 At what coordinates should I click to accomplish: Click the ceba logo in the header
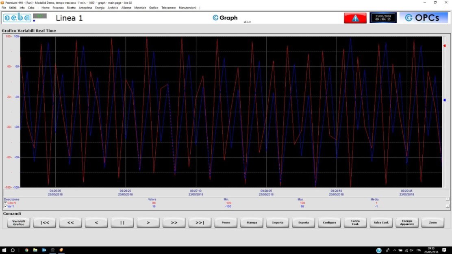(17, 18)
